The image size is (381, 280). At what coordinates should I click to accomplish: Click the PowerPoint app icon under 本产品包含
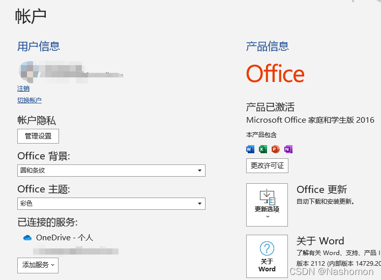tap(275, 149)
